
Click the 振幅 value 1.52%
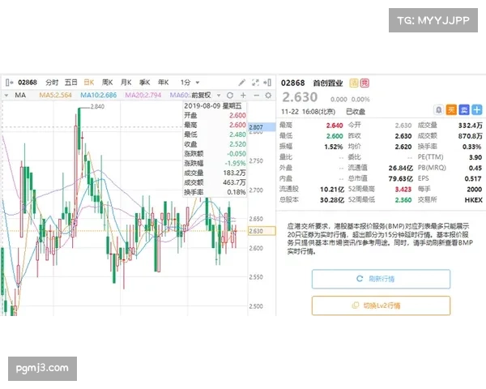pos(334,147)
